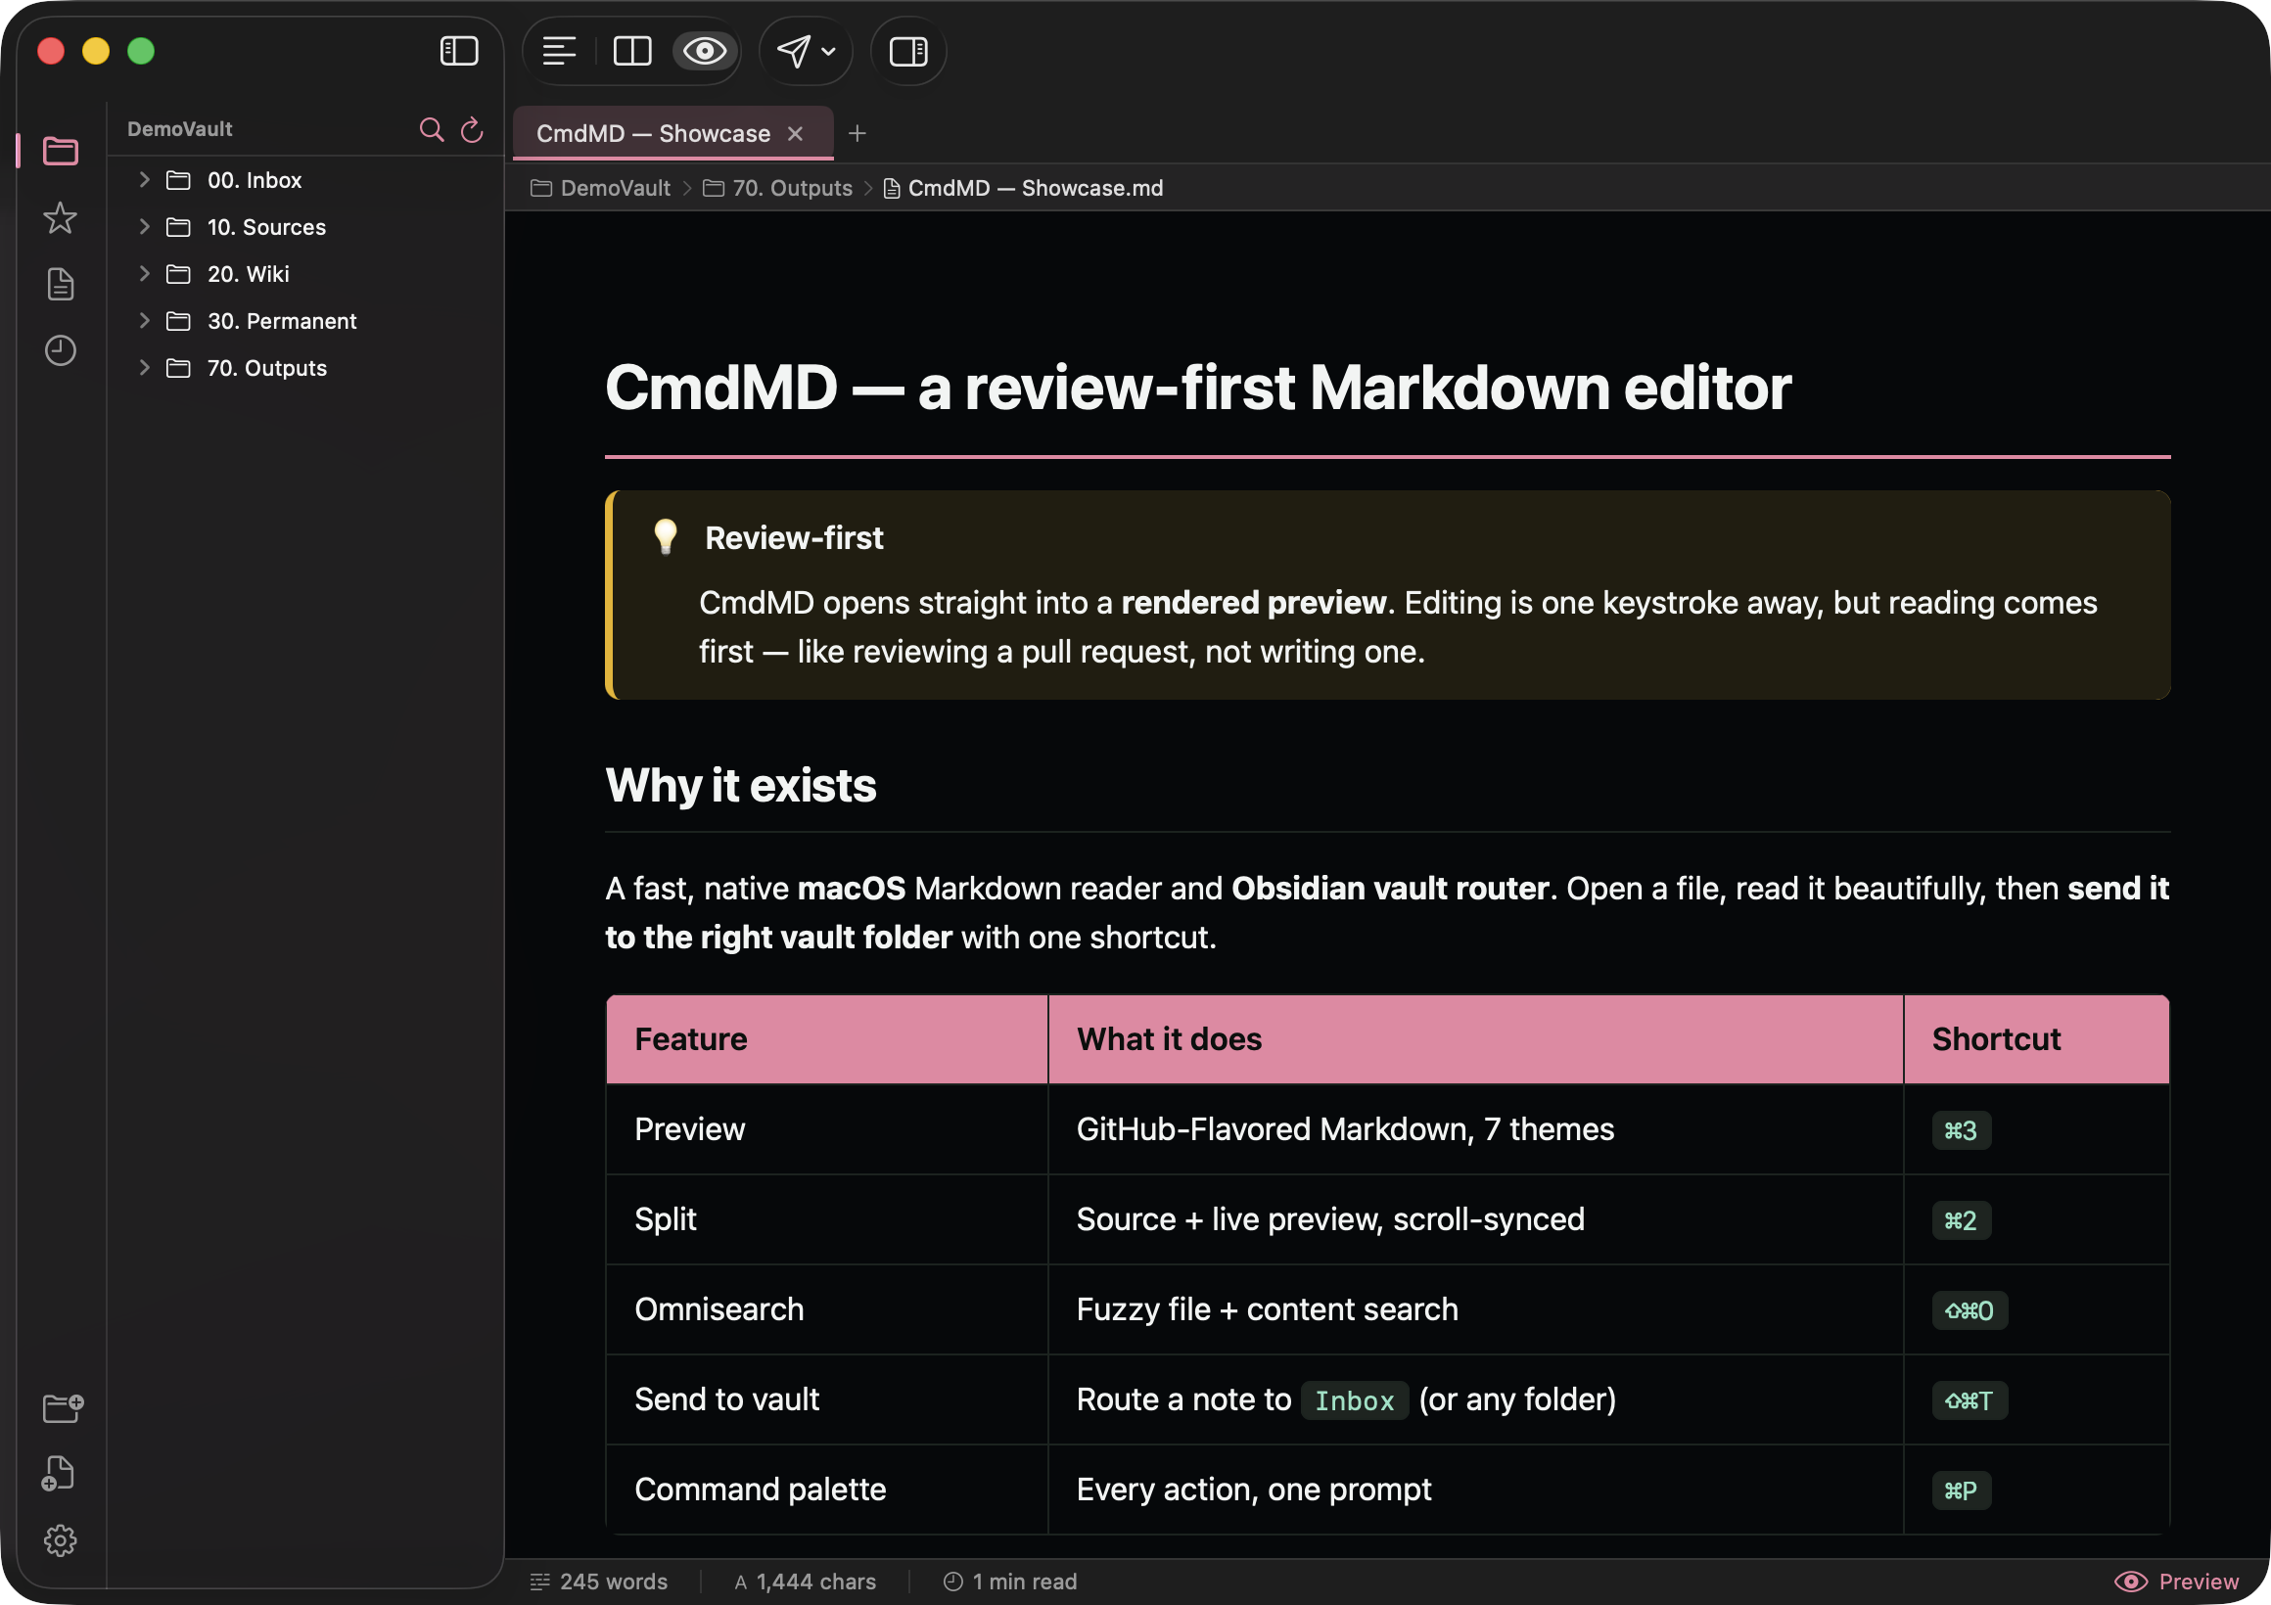Open the recent history clock sidebar icon
This screenshot has width=2271, height=1605.
pyautogui.click(x=61, y=350)
